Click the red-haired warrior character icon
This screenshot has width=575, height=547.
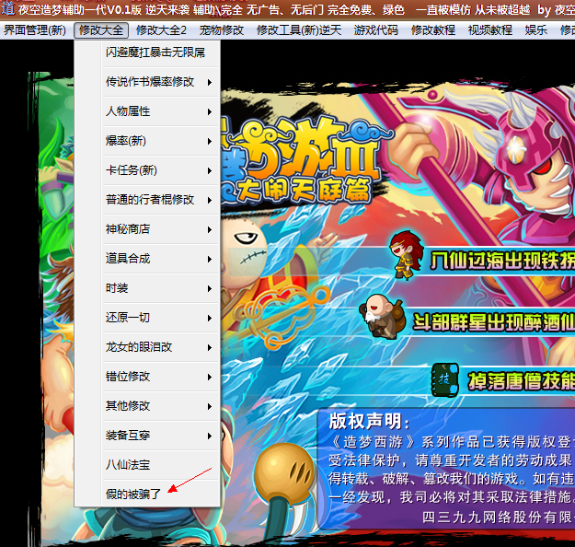407,256
